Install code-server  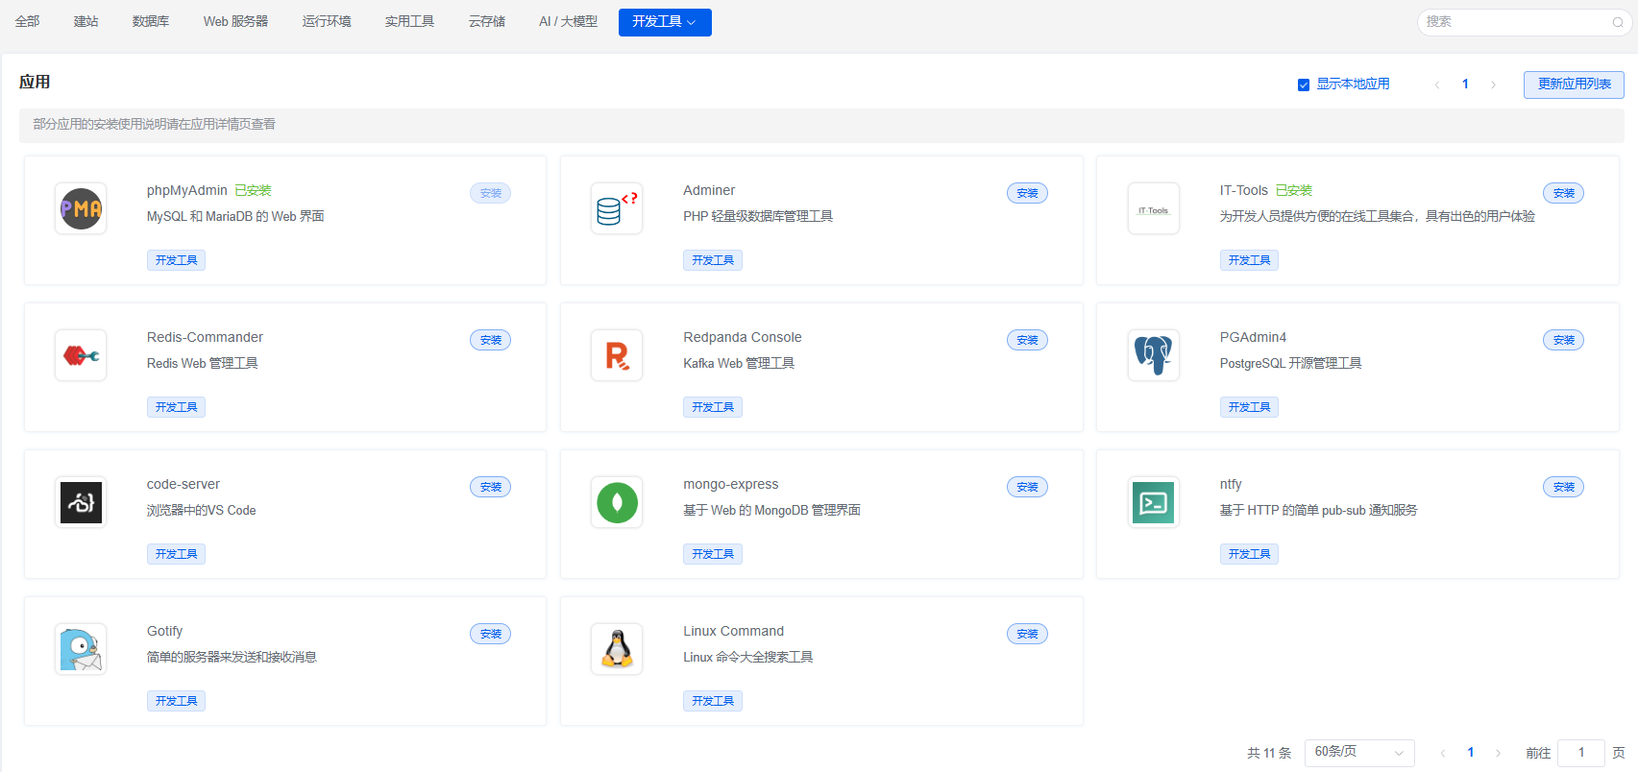(x=490, y=487)
